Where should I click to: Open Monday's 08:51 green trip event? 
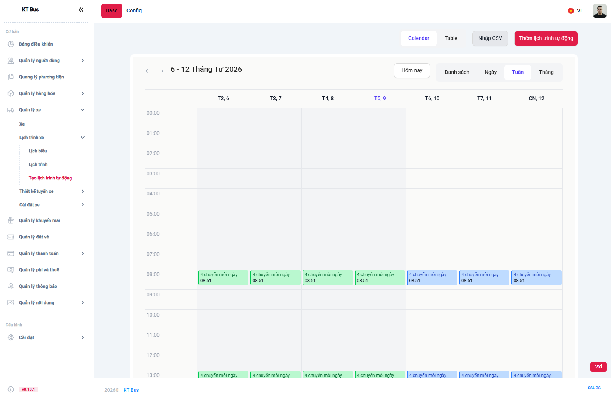[x=223, y=278]
